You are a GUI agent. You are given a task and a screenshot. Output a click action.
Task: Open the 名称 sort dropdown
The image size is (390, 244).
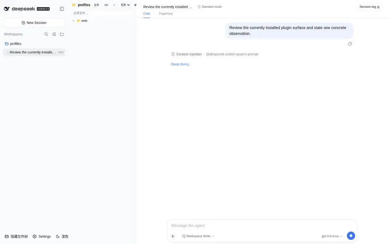pyautogui.click(x=125, y=5)
